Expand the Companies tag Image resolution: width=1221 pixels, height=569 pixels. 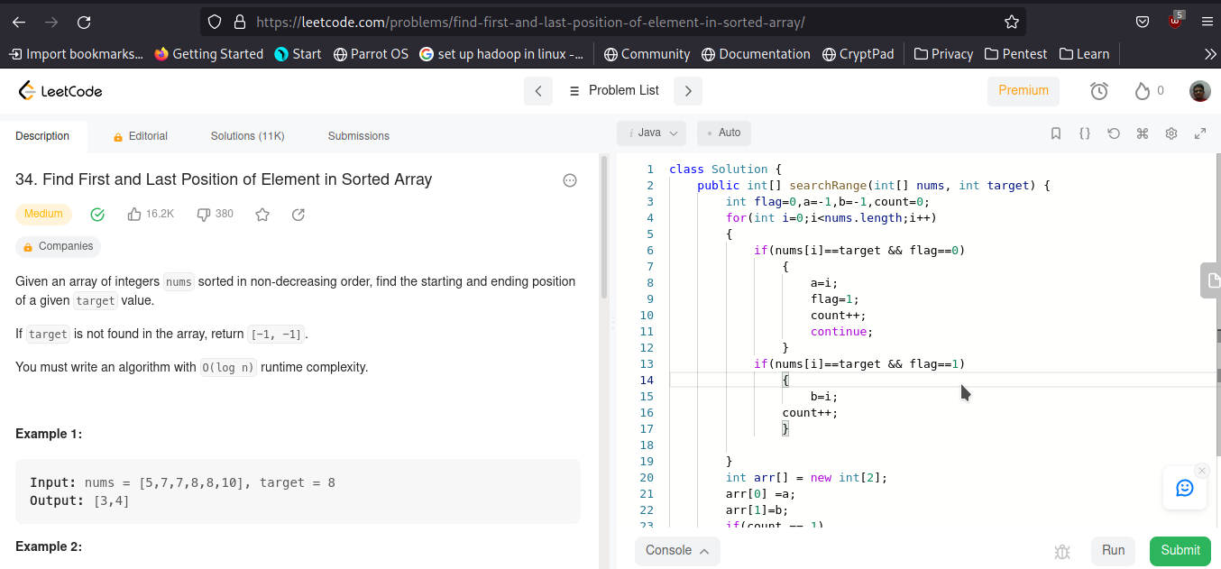pyautogui.click(x=58, y=246)
